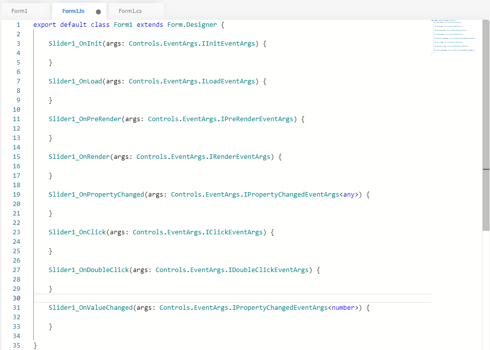
Task: Click line number 1 in the gutter
Action: pyautogui.click(x=18, y=24)
